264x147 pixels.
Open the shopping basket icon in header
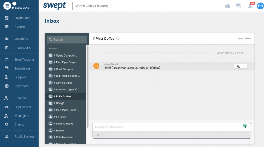coord(228,6)
